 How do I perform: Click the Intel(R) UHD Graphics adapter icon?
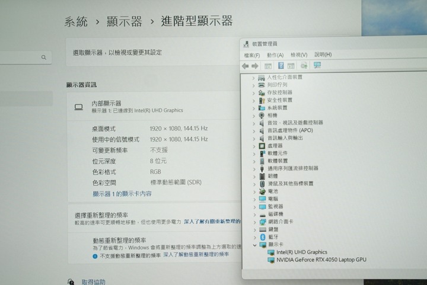(271, 252)
